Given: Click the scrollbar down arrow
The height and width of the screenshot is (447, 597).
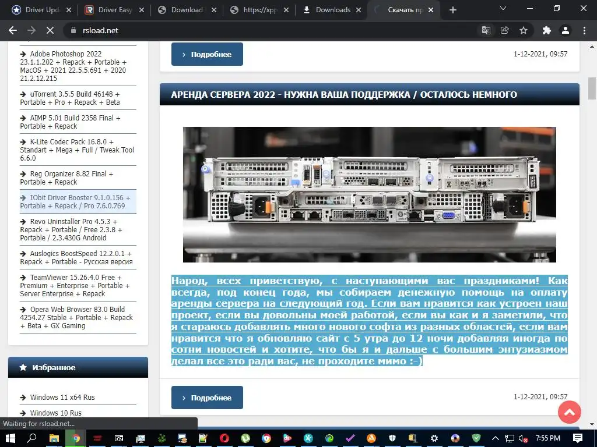Looking at the screenshot, I should [592, 424].
